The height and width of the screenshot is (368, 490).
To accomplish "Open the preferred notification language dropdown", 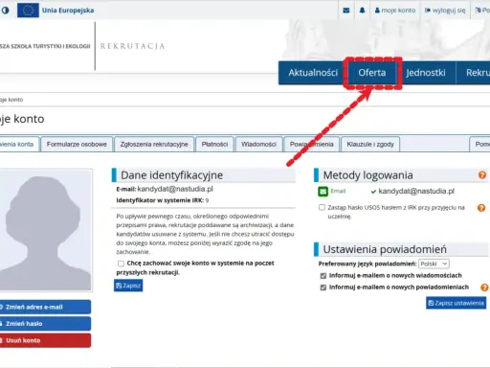I will coord(434,264).
